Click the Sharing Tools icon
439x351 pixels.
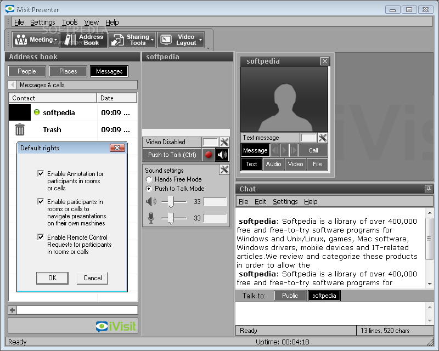point(117,39)
